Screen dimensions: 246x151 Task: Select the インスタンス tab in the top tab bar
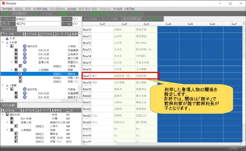[x=19, y=14]
